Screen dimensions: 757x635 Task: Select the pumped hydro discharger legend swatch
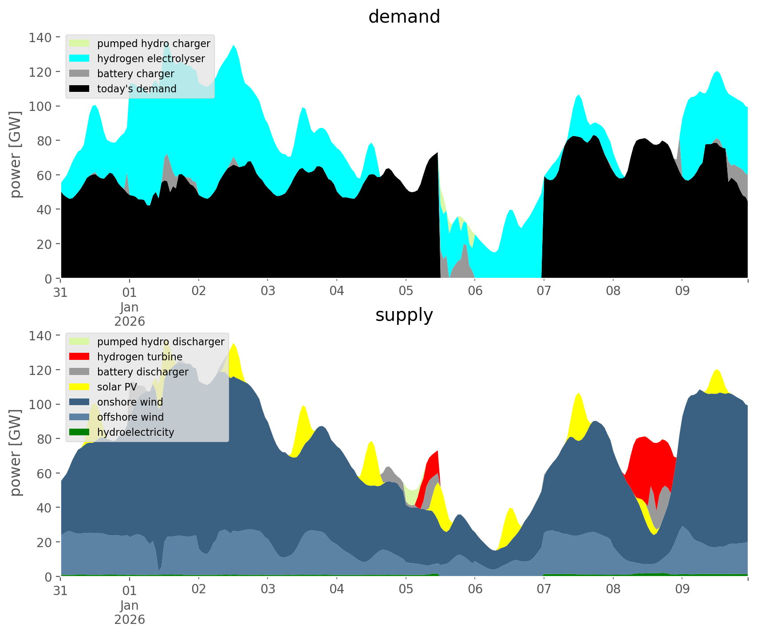[x=79, y=342]
